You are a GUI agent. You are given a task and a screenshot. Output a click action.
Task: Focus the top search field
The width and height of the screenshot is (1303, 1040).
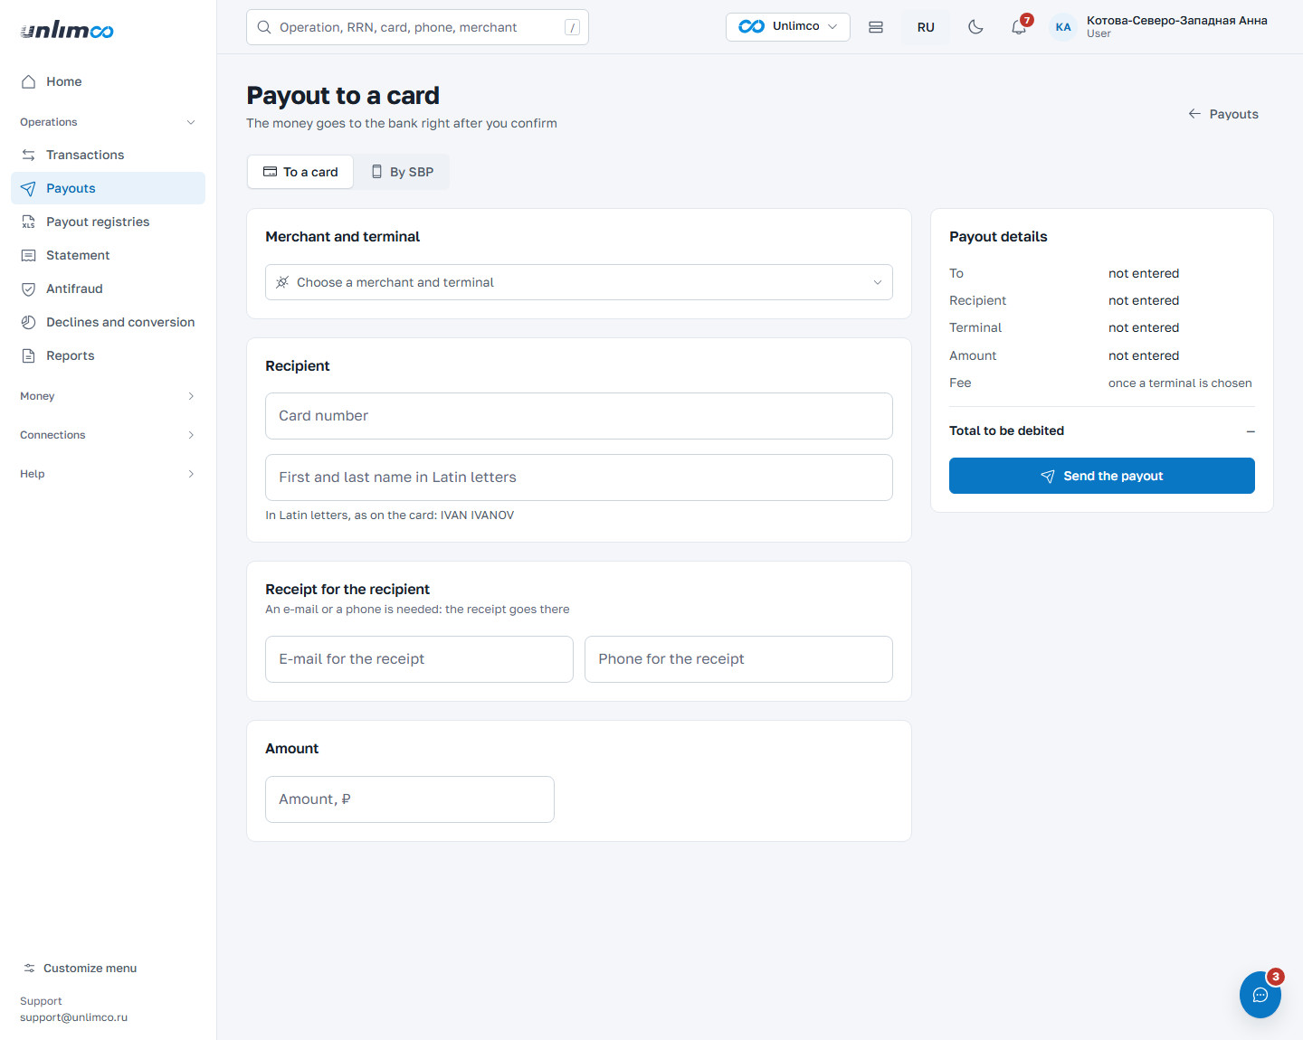click(x=417, y=27)
